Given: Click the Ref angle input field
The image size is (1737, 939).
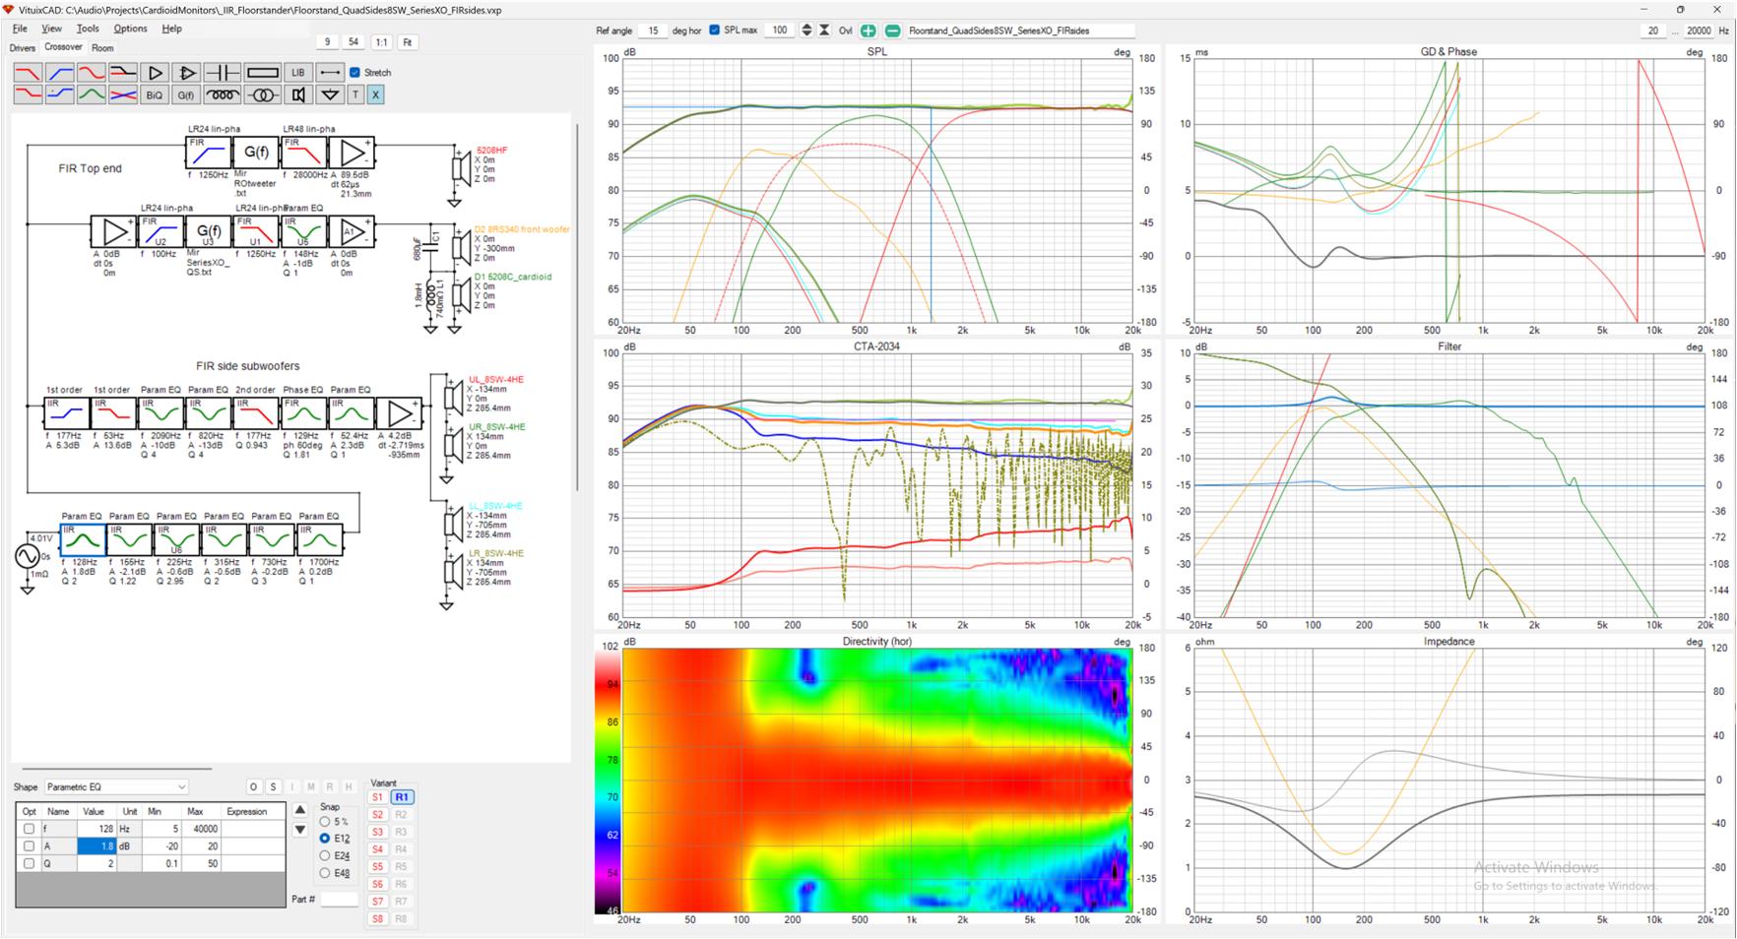Looking at the screenshot, I should (653, 31).
